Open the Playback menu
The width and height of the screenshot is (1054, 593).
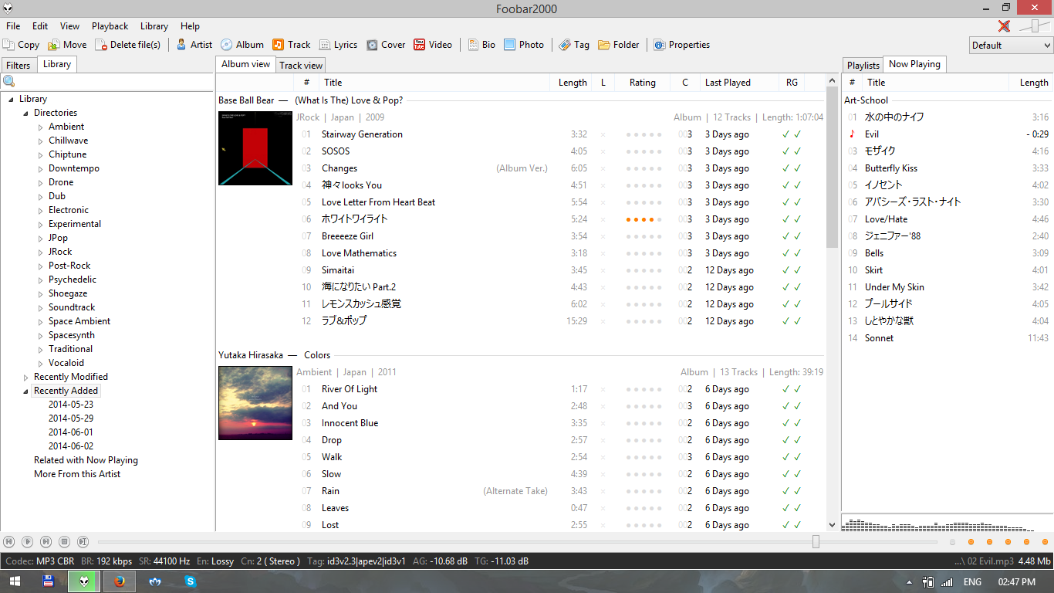coord(110,26)
